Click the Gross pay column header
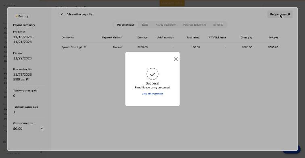 coord(246,37)
